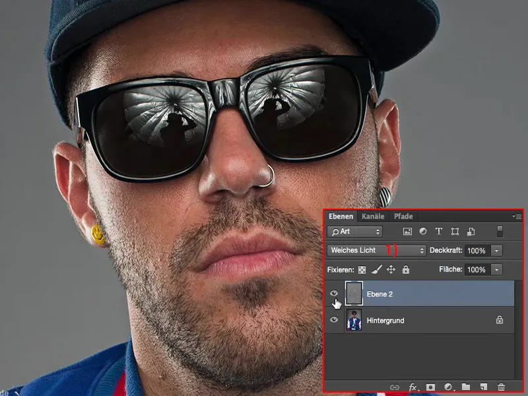Screen dimensions: 528x396
Task: Switch to the Pfade tab
Action: [403, 216]
